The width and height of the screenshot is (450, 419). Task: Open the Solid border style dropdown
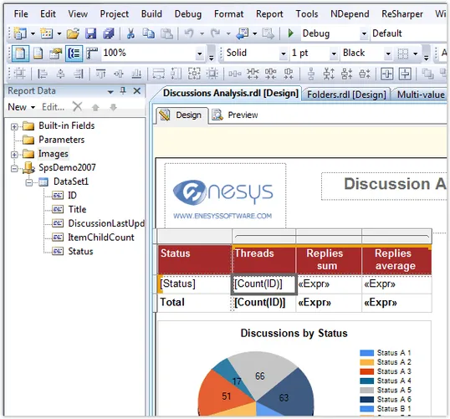[284, 54]
